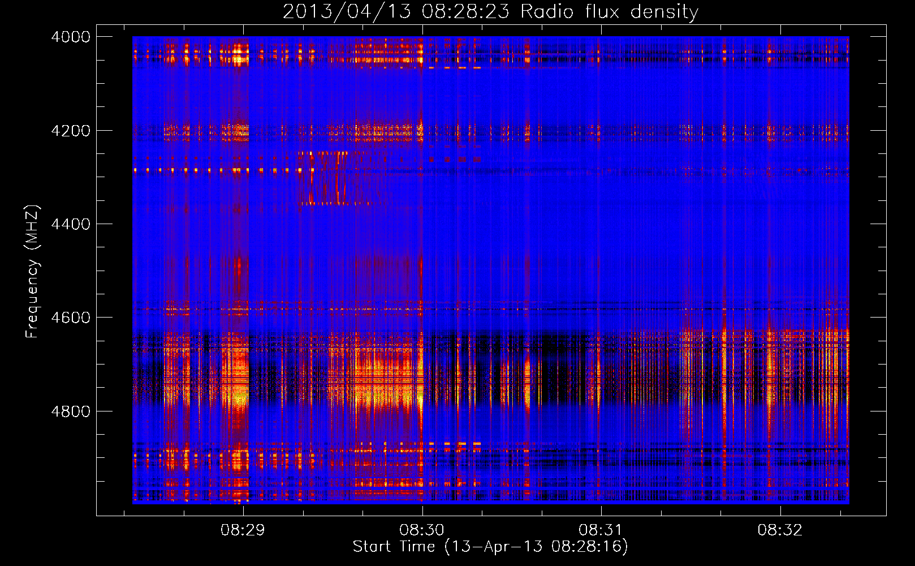Click the 08:29 time axis label
Image resolution: width=915 pixels, height=566 pixels.
(x=243, y=530)
